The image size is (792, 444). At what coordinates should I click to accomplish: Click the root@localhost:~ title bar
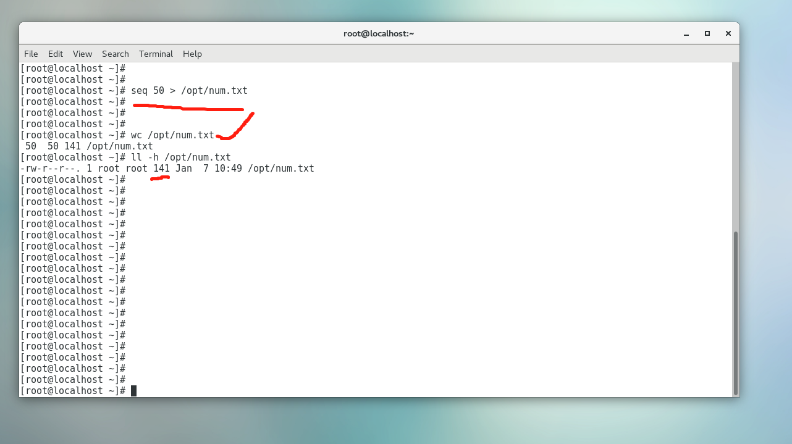[x=379, y=33]
